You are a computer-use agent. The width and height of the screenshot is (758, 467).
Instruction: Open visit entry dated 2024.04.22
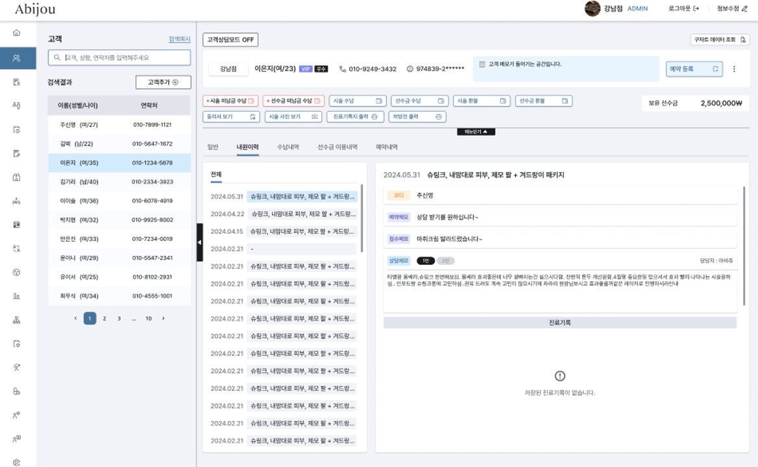(284, 214)
